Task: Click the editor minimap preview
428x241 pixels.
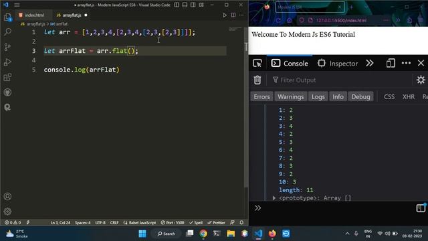Action: click(x=235, y=29)
